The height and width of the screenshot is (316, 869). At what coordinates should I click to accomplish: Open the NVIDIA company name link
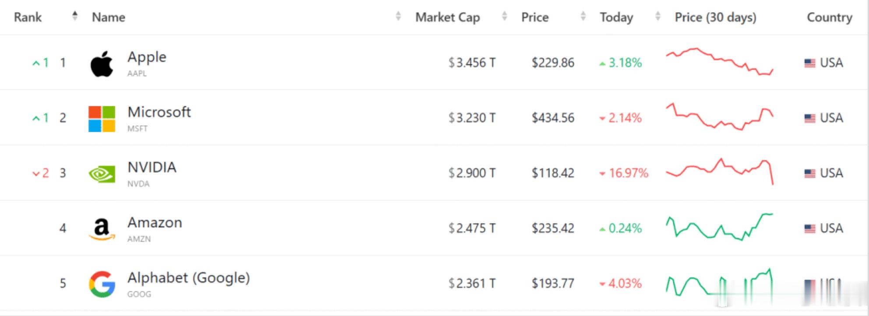[152, 167]
